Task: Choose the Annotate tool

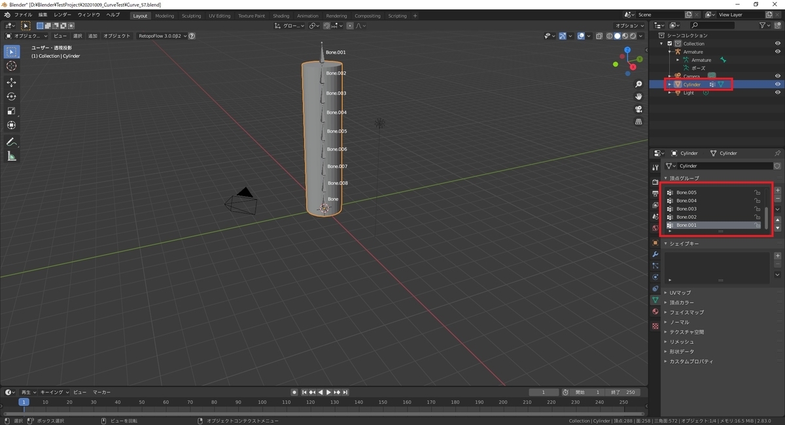Action: tap(11, 142)
